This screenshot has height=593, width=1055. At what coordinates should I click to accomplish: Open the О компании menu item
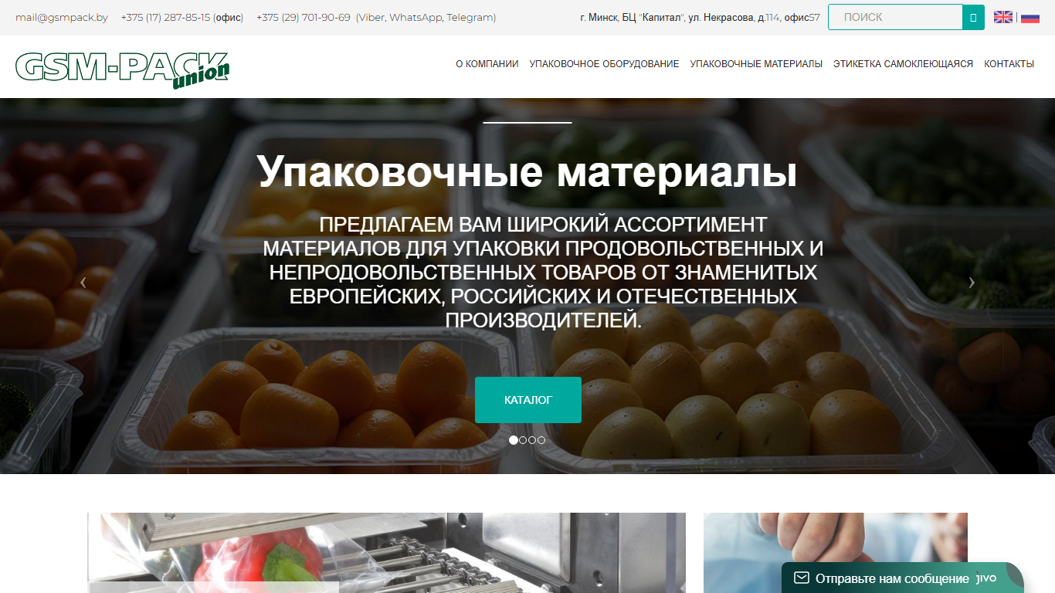[x=487, y=64]
